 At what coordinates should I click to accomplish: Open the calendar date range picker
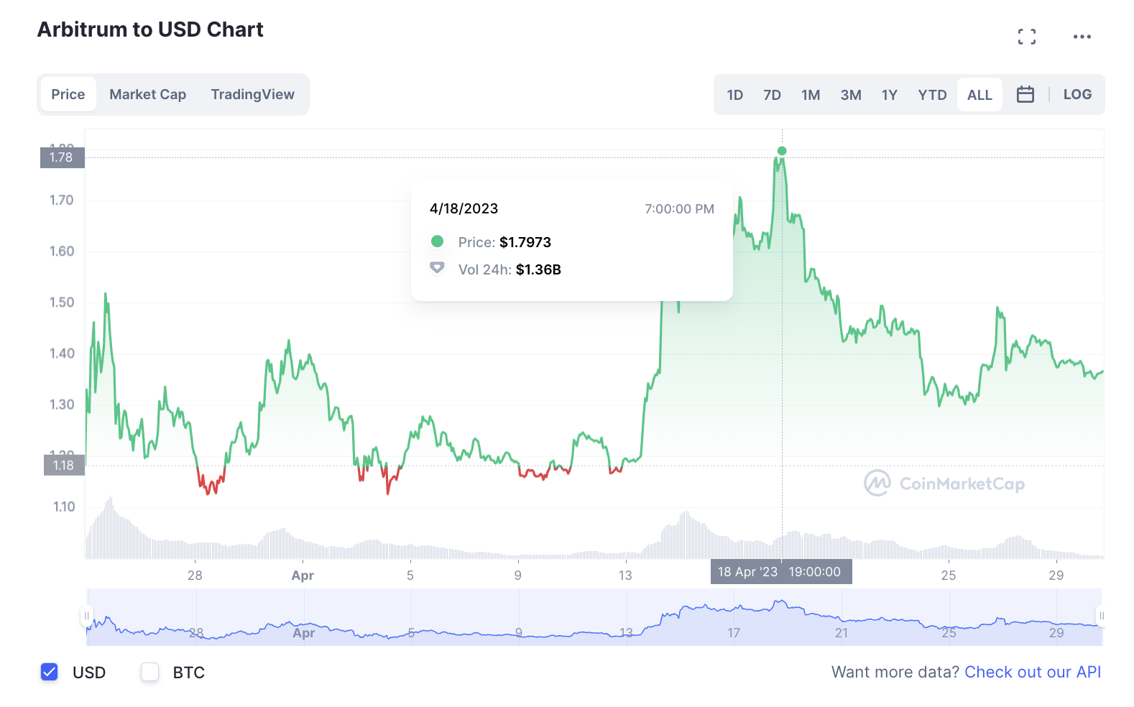click(x=1025, y=94)
